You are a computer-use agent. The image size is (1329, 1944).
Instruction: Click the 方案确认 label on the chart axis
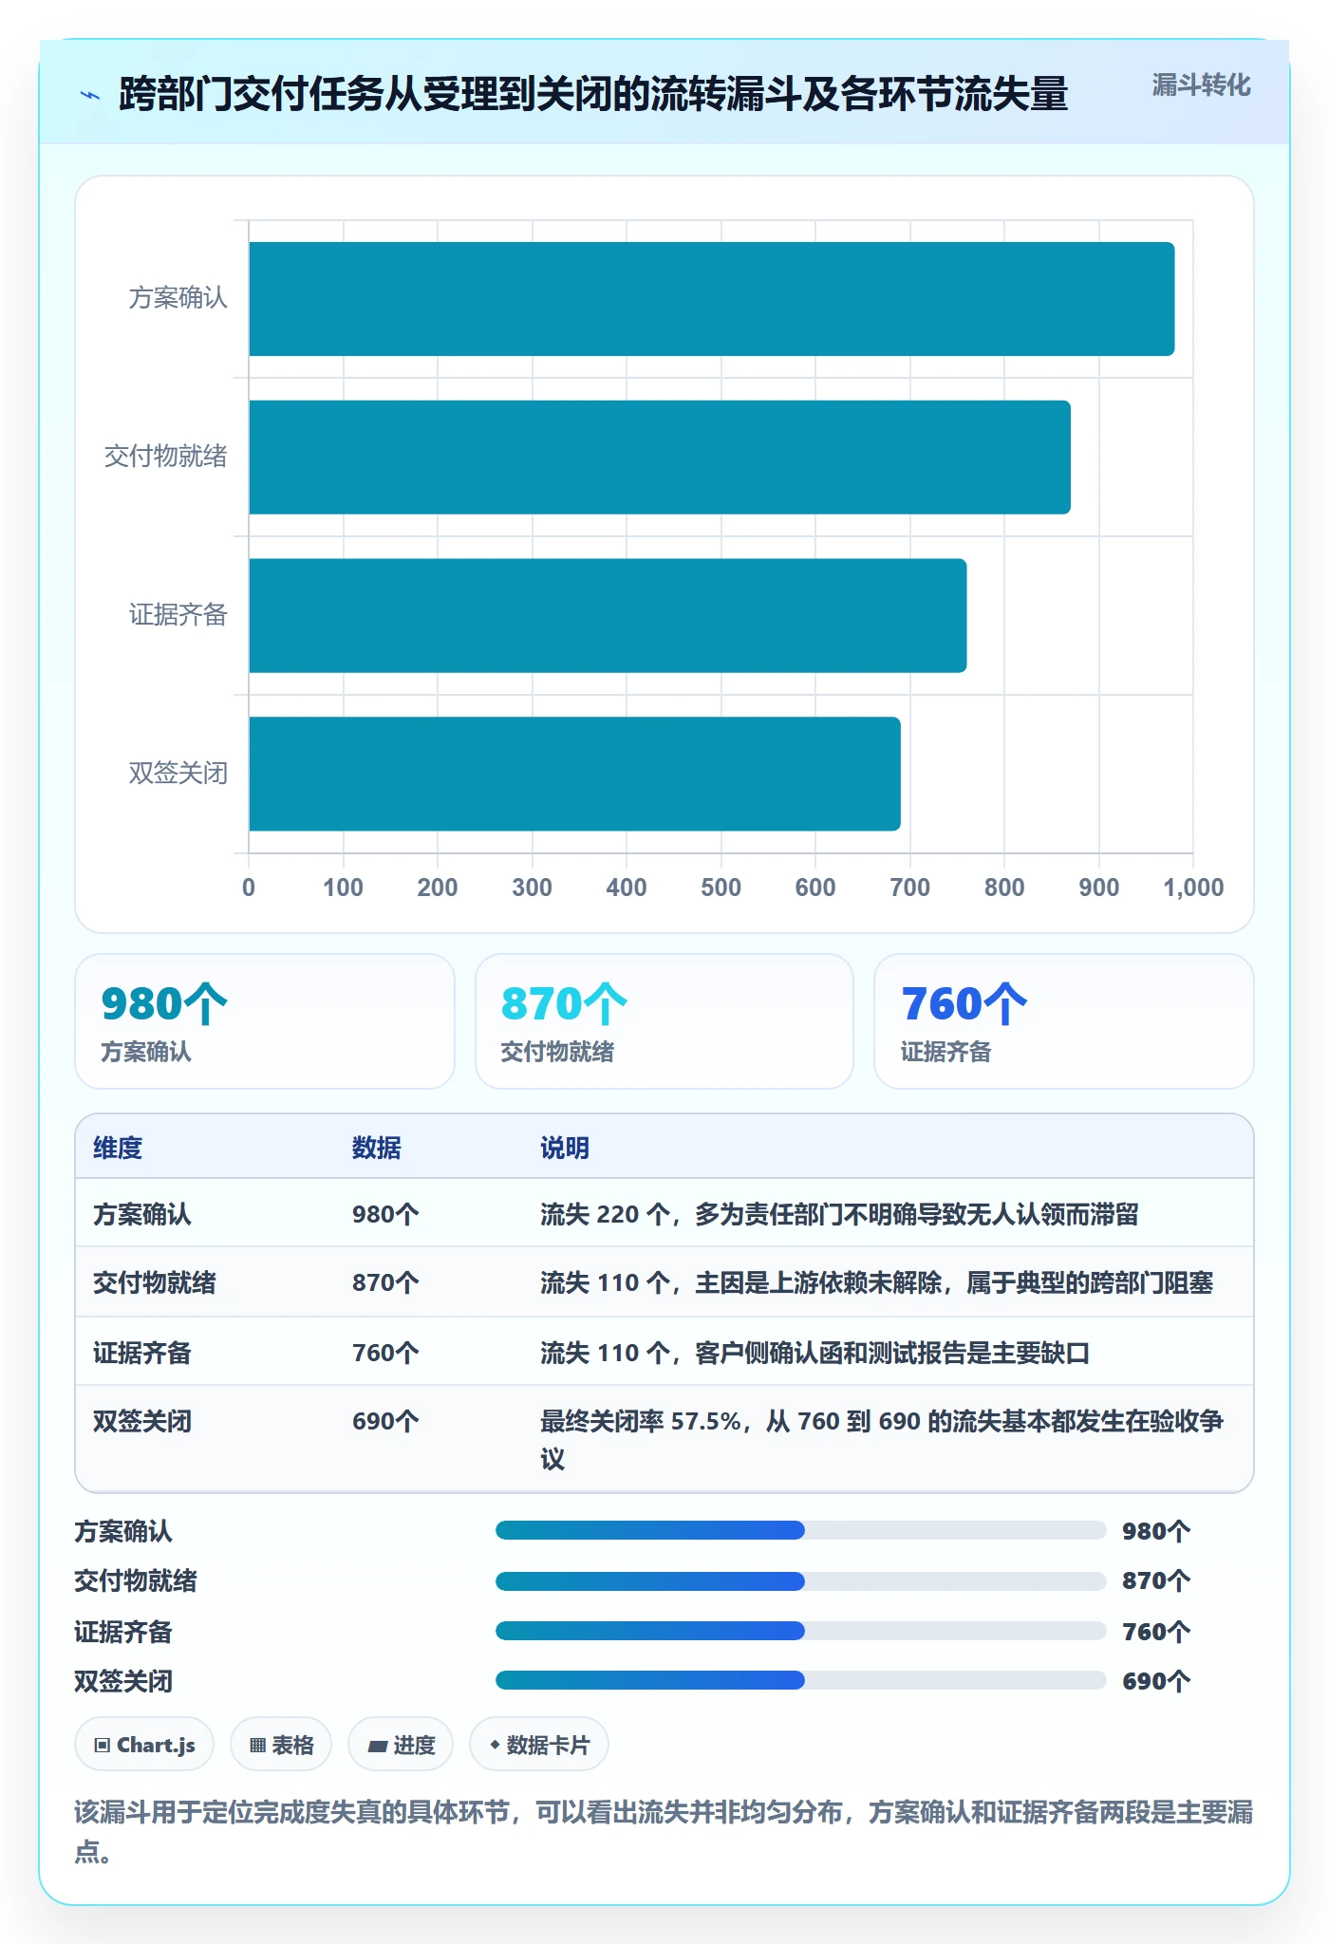(178, 298)
